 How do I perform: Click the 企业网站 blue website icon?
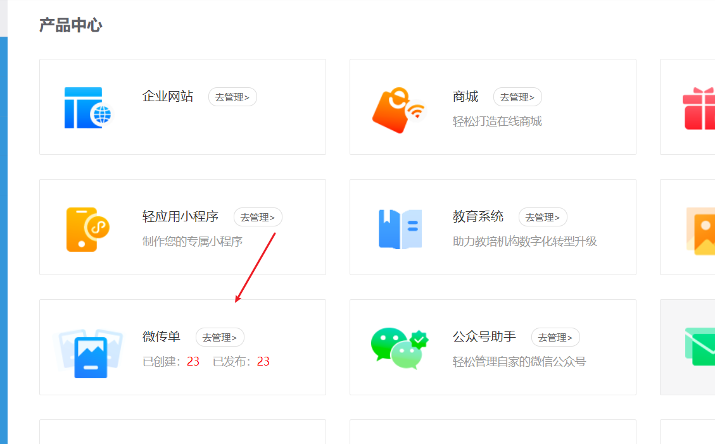click(x=87, y=108)
